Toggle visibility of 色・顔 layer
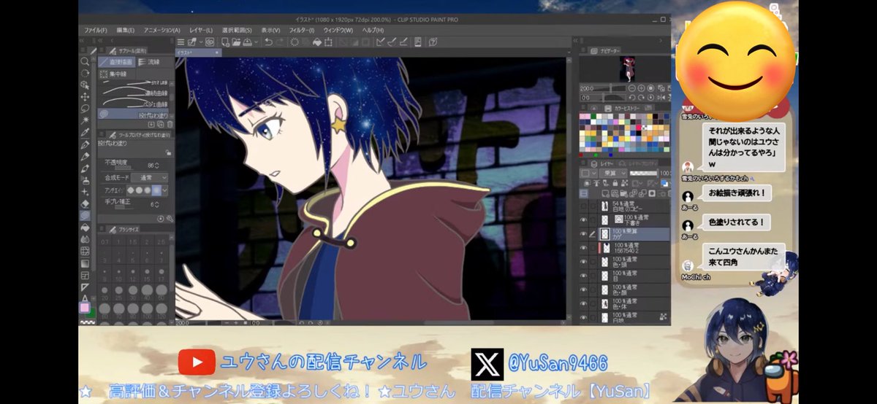 tap(584, 289)
